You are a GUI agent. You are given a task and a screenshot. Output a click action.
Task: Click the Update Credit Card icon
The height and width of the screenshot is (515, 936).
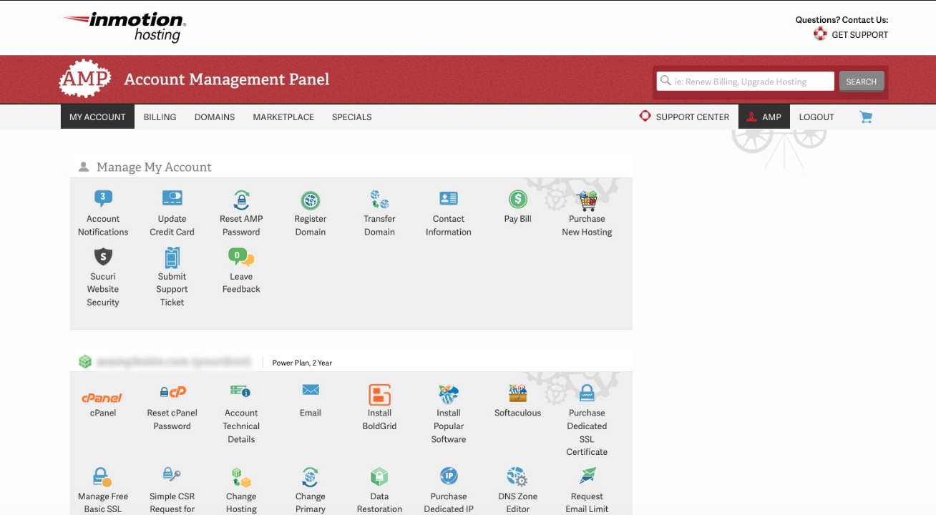[172, 199]
